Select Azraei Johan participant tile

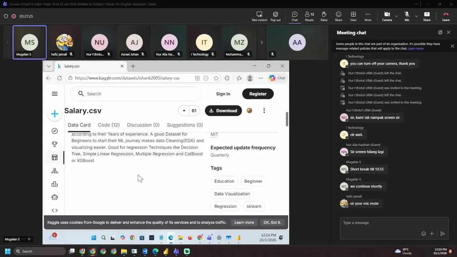[x=134, y=42]
